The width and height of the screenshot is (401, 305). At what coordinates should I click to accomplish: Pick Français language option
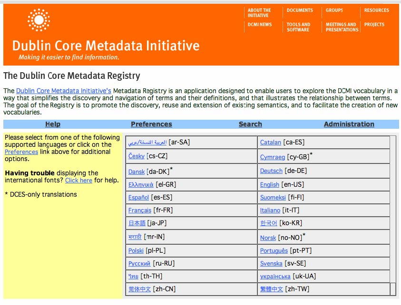pyautogui.click(x=140, y=210)
